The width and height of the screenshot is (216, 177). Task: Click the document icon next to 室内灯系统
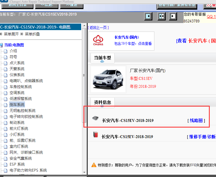[6, 147]
